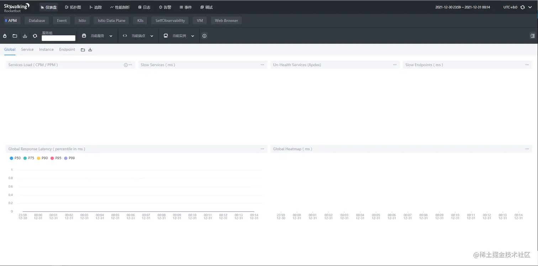Open the more menu on Un-Health Services panel
This screenshot has height=266, width=538.
click(395, 65)
